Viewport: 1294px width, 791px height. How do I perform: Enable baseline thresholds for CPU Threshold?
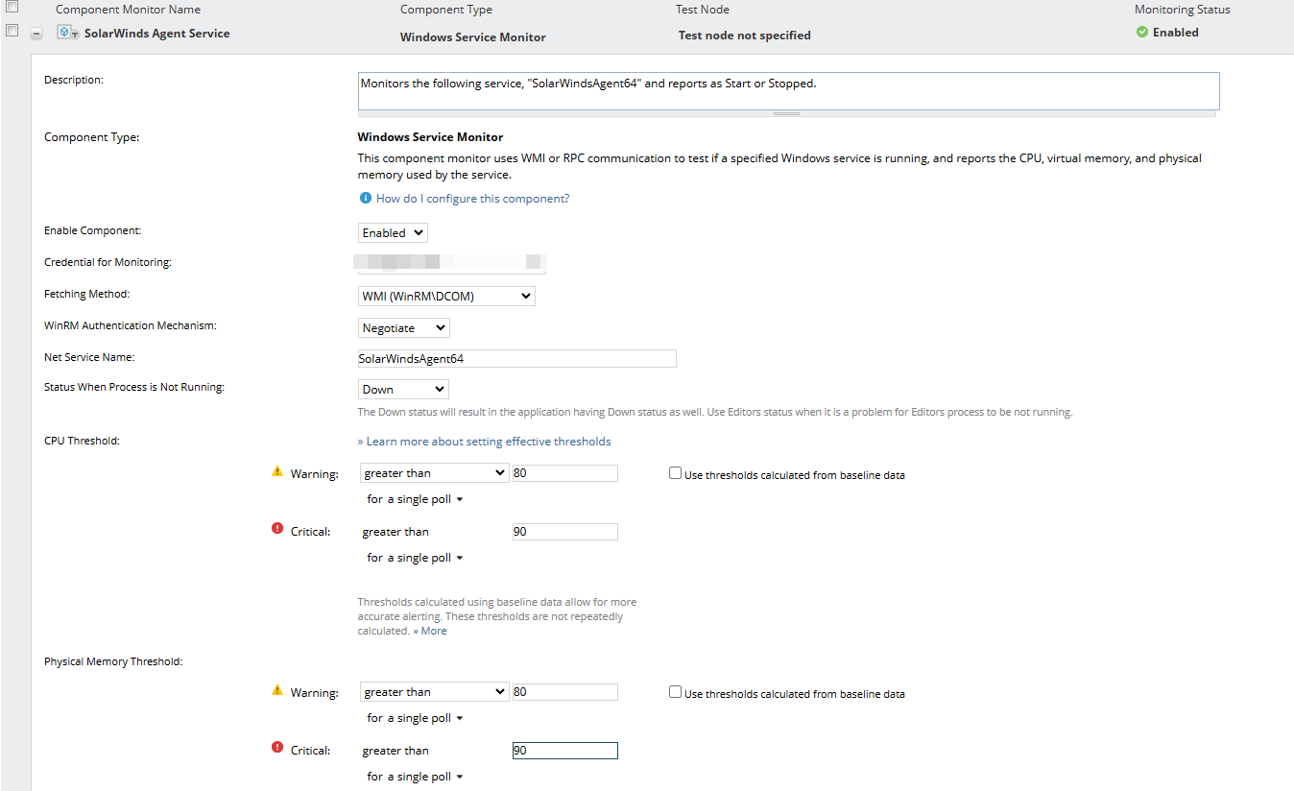(676, 473)
